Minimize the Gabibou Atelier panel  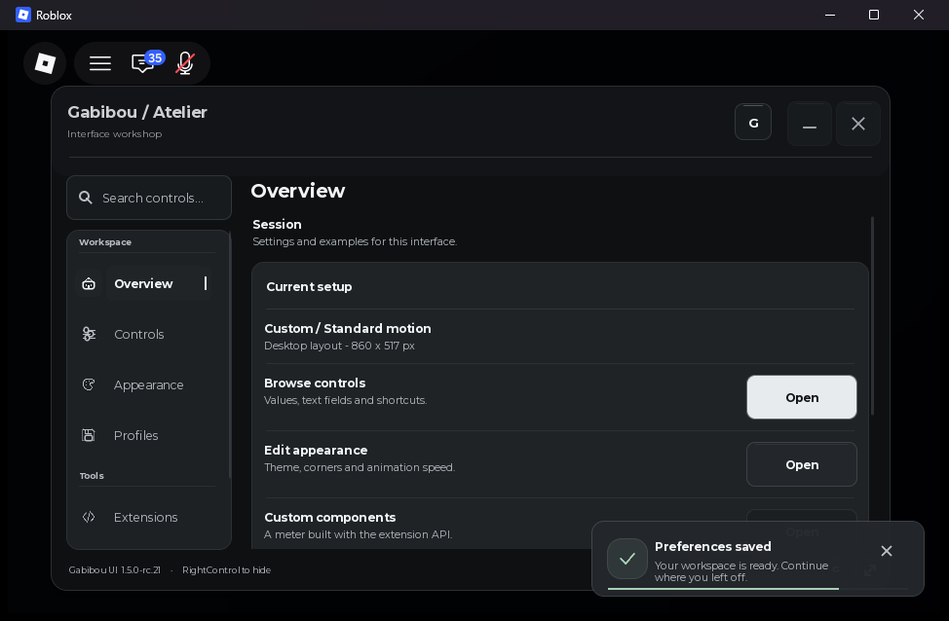click(x=810, y=124)
